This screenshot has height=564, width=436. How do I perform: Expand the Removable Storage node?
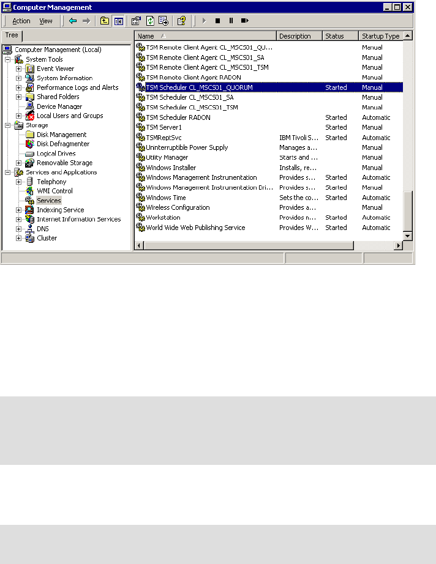click(19, 163)
